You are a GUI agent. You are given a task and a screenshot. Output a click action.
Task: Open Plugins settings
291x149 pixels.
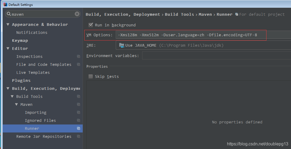(x=21, y=80)
